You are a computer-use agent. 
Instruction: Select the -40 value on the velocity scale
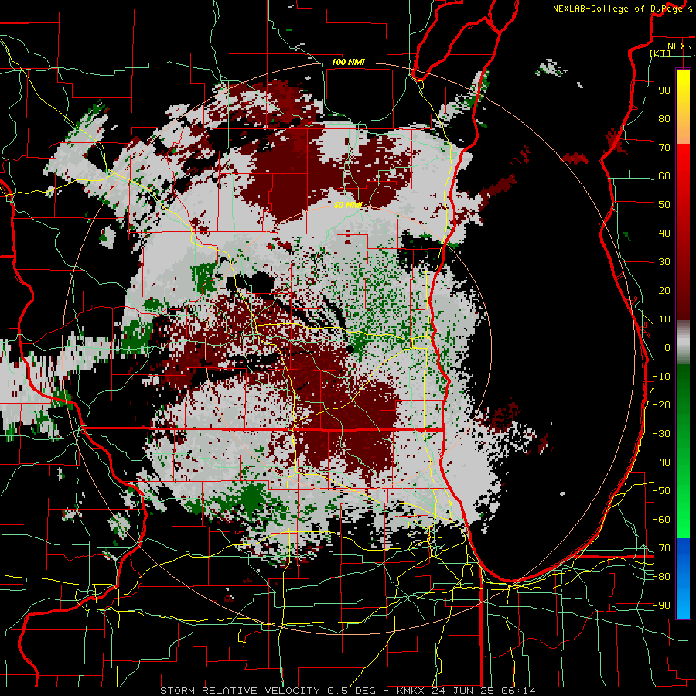coord(661,462)
